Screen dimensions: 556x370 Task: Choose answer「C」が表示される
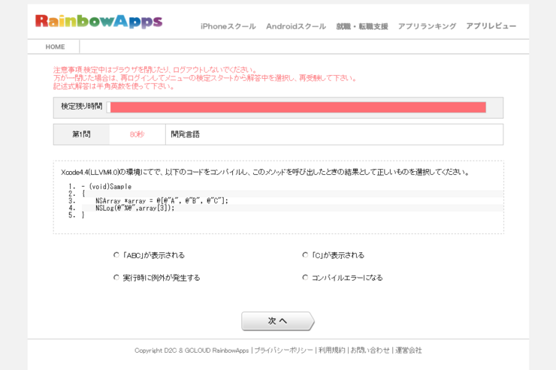click(305, 255)
